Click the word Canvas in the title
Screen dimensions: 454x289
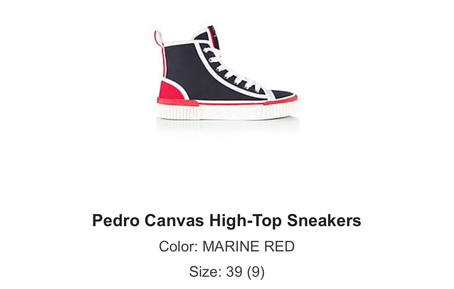point(174,221)
